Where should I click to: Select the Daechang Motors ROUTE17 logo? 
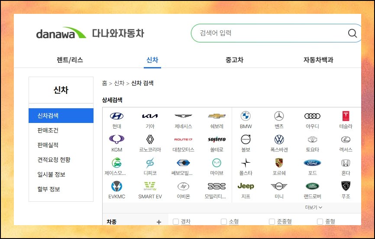tap(183, 139)
